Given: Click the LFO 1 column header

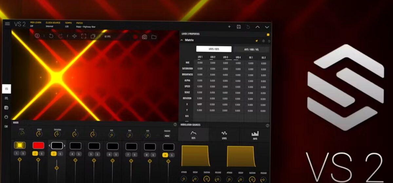Looking at the screenshot, I should click(200, 57).
